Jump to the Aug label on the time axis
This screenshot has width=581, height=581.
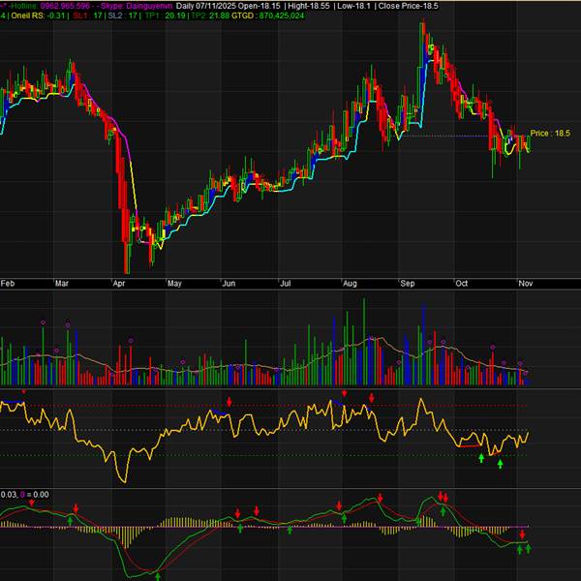click(x=350, y=284)
